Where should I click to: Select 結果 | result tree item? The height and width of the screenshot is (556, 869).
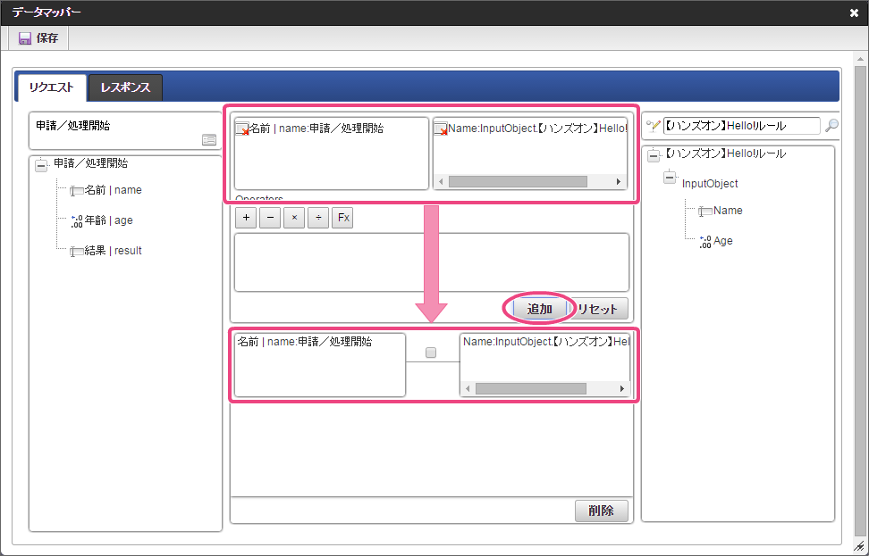coord(113,251)
